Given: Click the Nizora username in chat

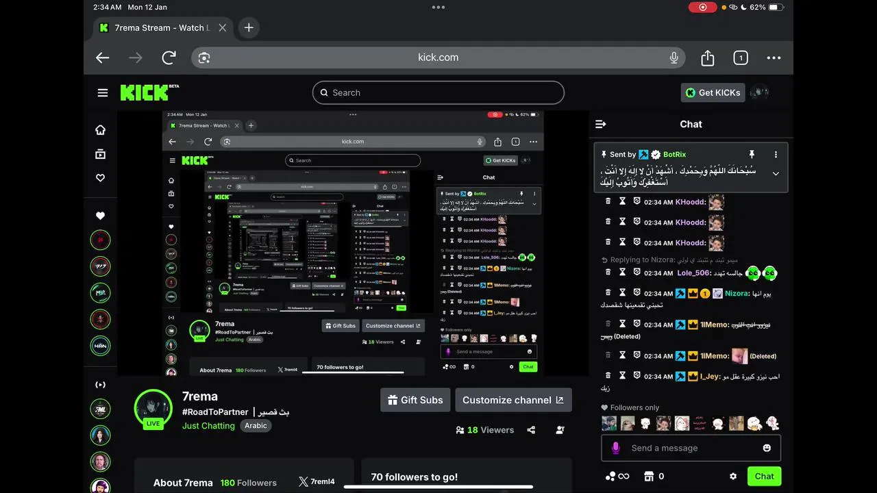Looking at the screenshot, I should [738, 294].
